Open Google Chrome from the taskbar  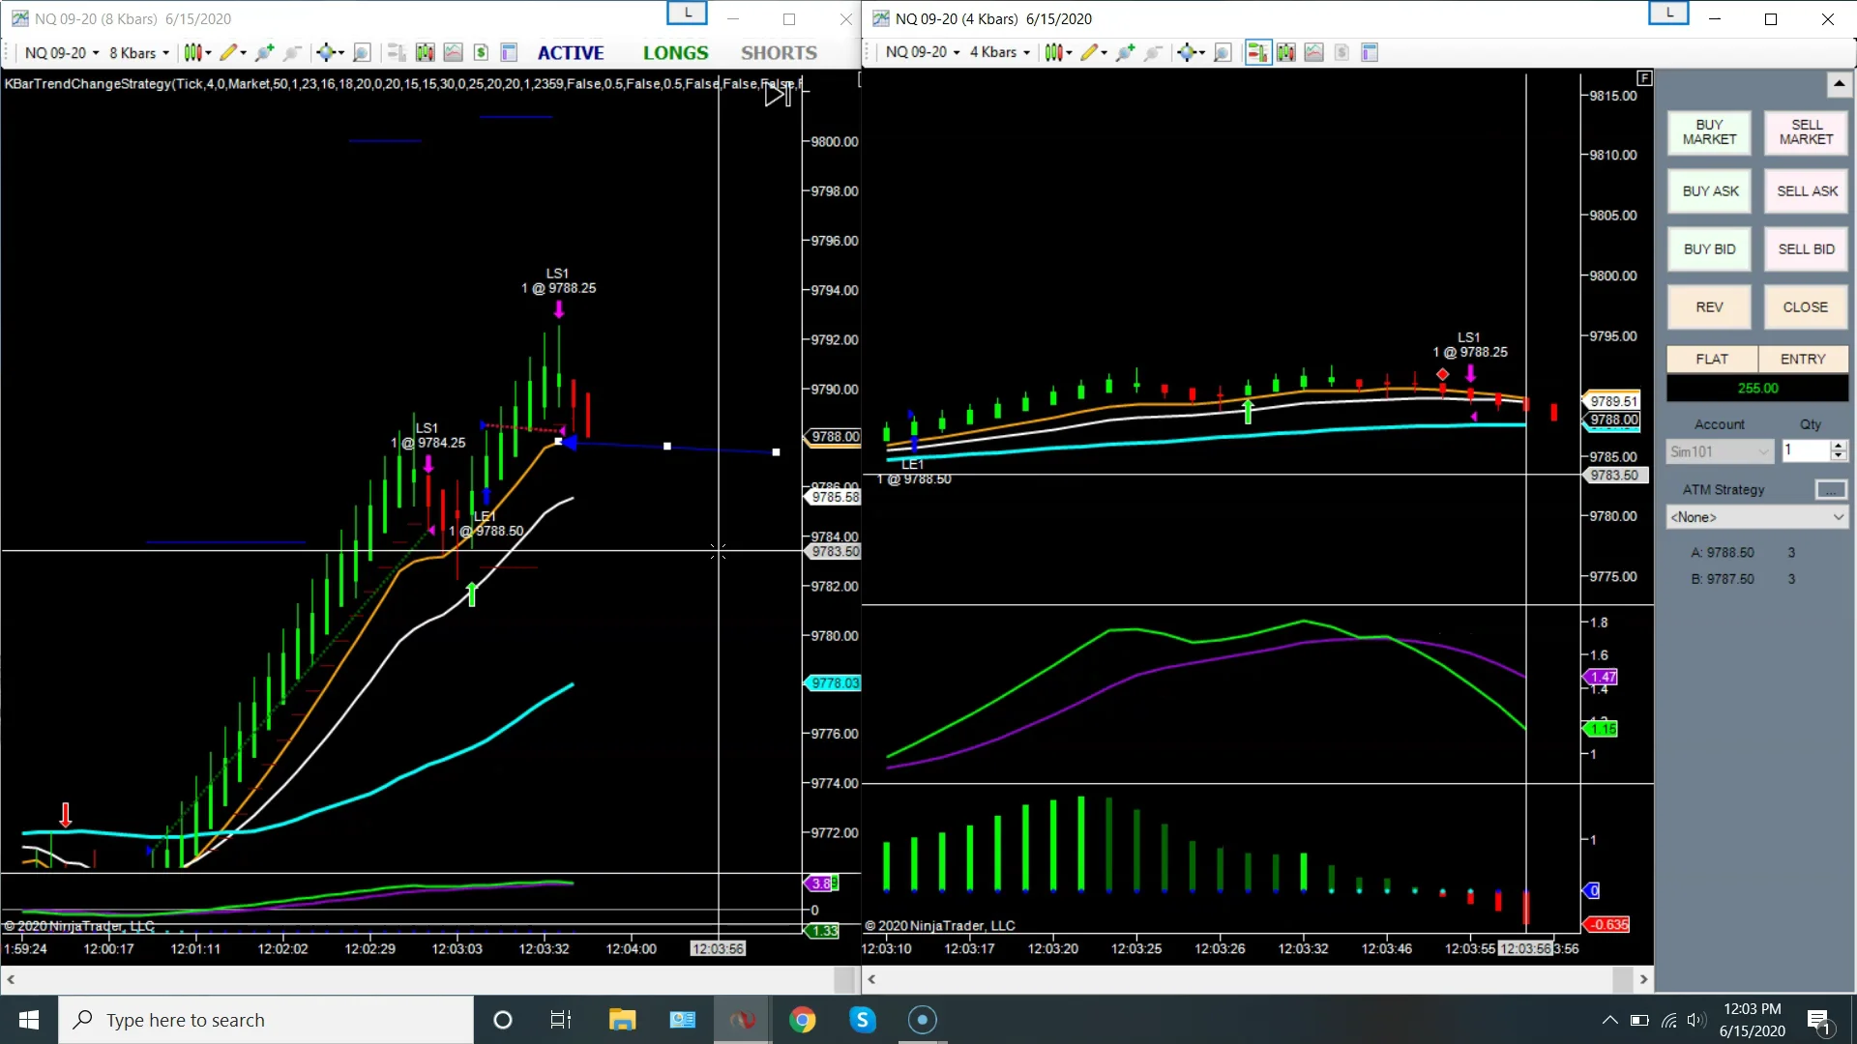[x=802, y=1020]
